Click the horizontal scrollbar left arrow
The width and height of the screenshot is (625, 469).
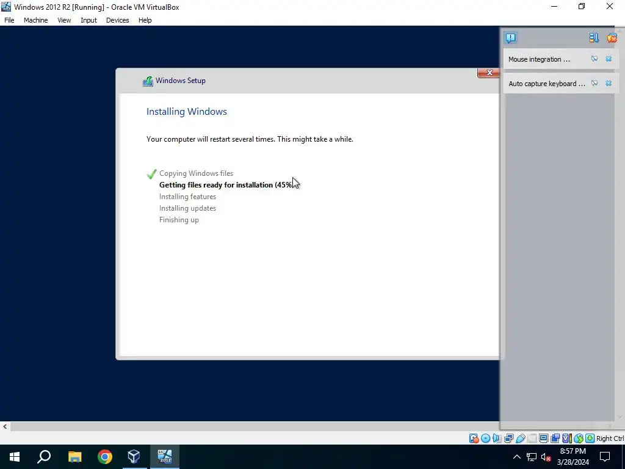pos(5,426)
